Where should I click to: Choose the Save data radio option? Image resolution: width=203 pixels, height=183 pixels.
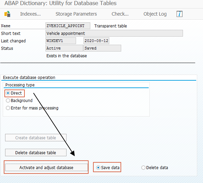click(x=98, y=168)
